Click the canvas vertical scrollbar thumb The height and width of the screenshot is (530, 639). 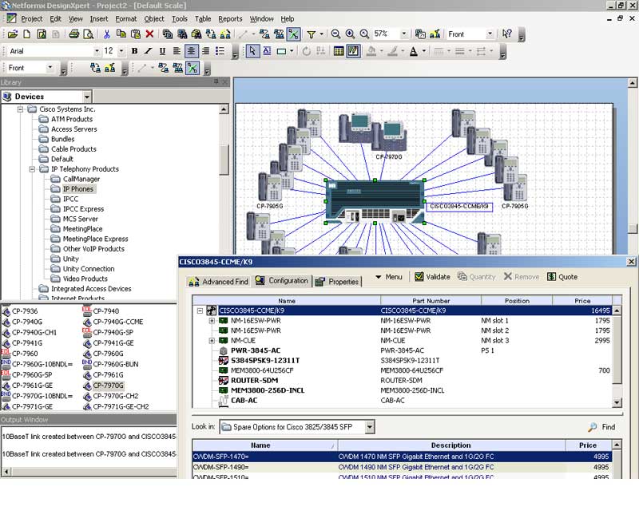(x=632, y=228)
